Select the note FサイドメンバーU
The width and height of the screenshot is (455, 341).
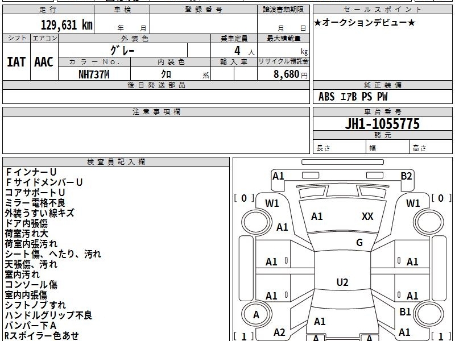(44, 182)
